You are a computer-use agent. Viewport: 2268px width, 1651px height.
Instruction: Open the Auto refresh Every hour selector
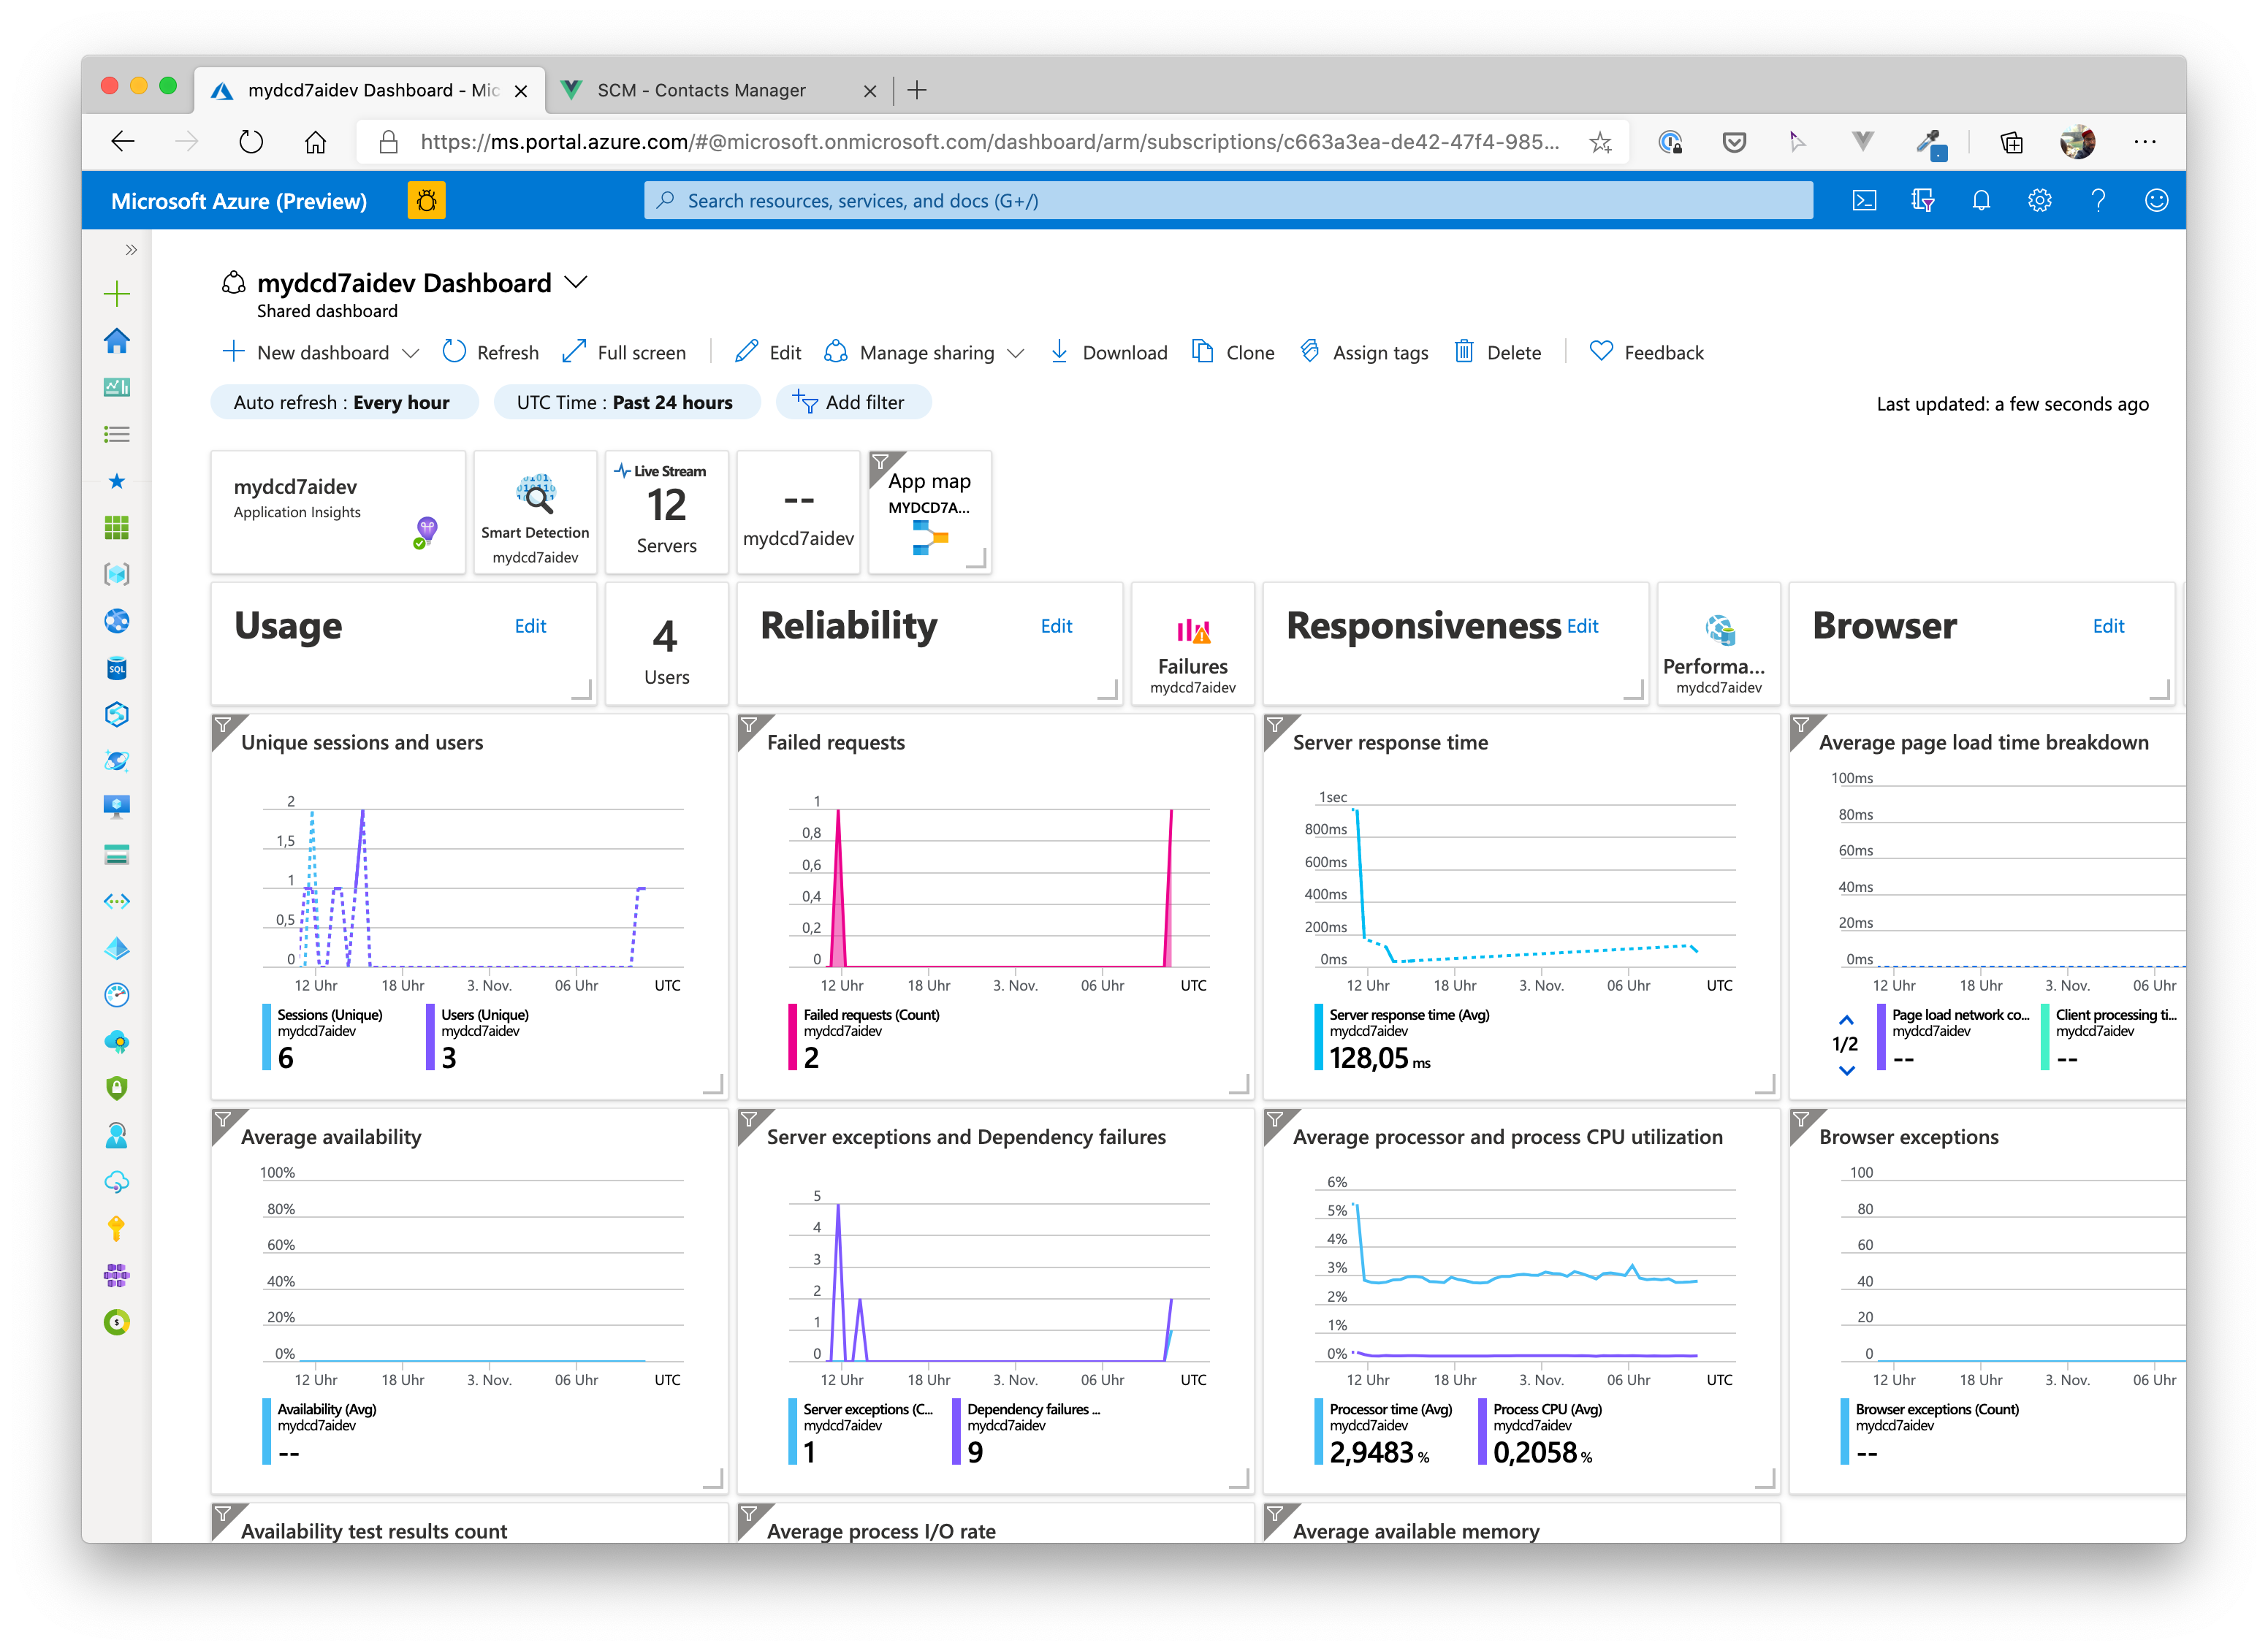point(344,403)
